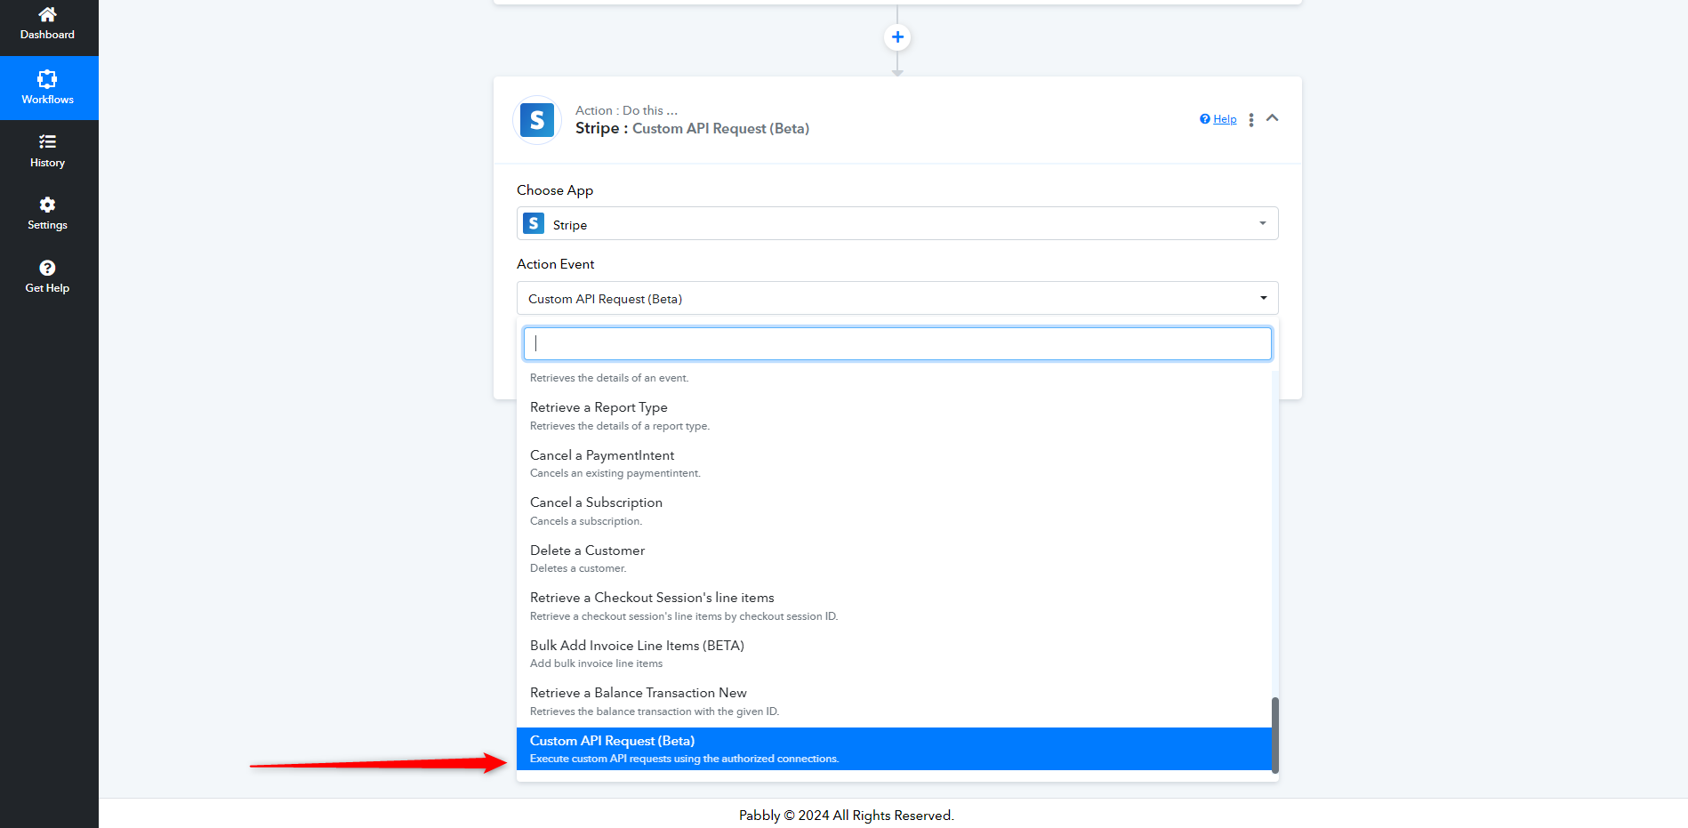1688x828 pixels.
Task: Click the plus add-step button
Action: click(x=897, y=37)
